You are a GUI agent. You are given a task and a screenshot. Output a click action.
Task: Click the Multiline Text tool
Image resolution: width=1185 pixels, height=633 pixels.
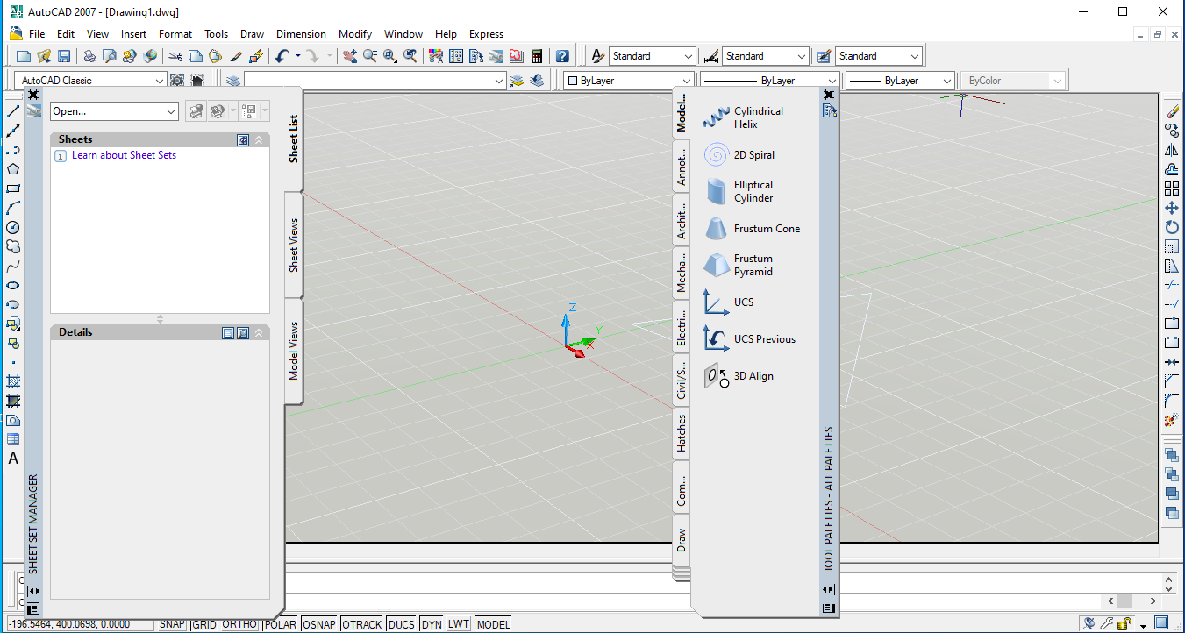13,459
